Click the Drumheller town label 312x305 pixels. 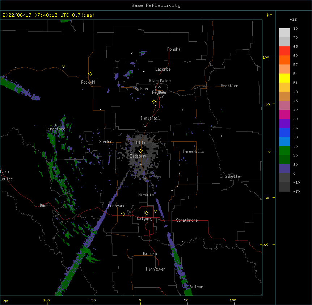coord(231,176)
